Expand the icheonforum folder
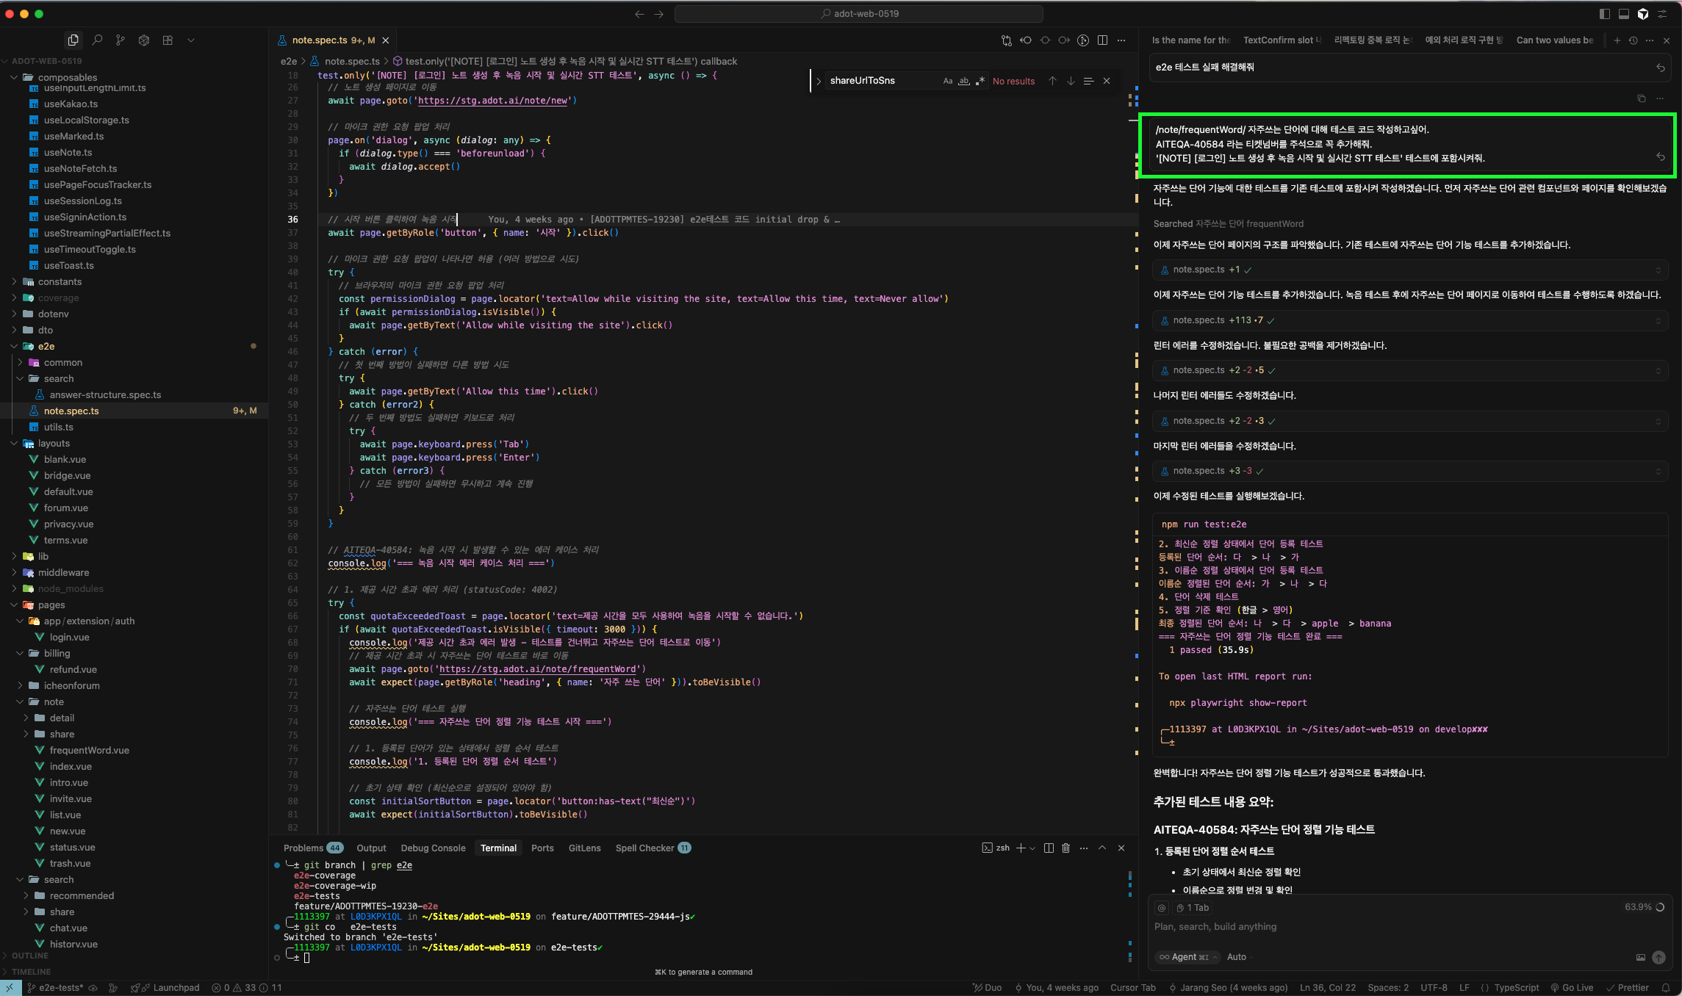This screenshot has height=996, width=1682. tap(71, 685)
